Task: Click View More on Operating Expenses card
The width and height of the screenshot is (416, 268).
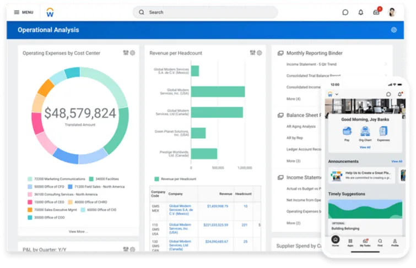Action: click(x=78, y=232)
